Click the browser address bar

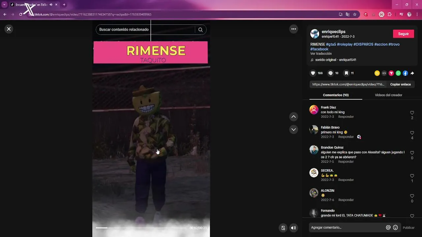coord(185,14)
